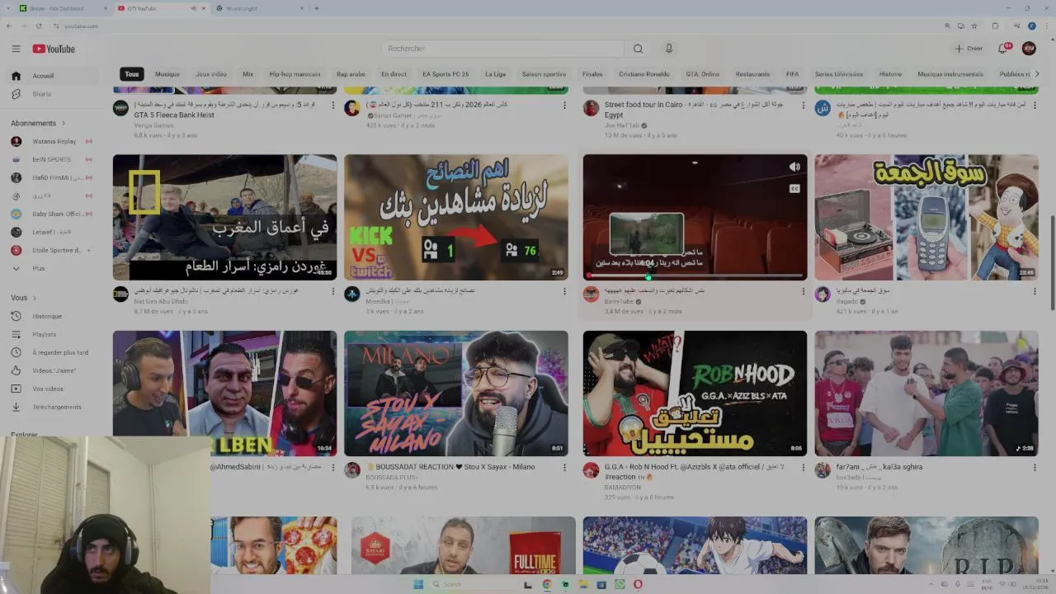Open the Opera icon in taskbar

click(638, 584)
